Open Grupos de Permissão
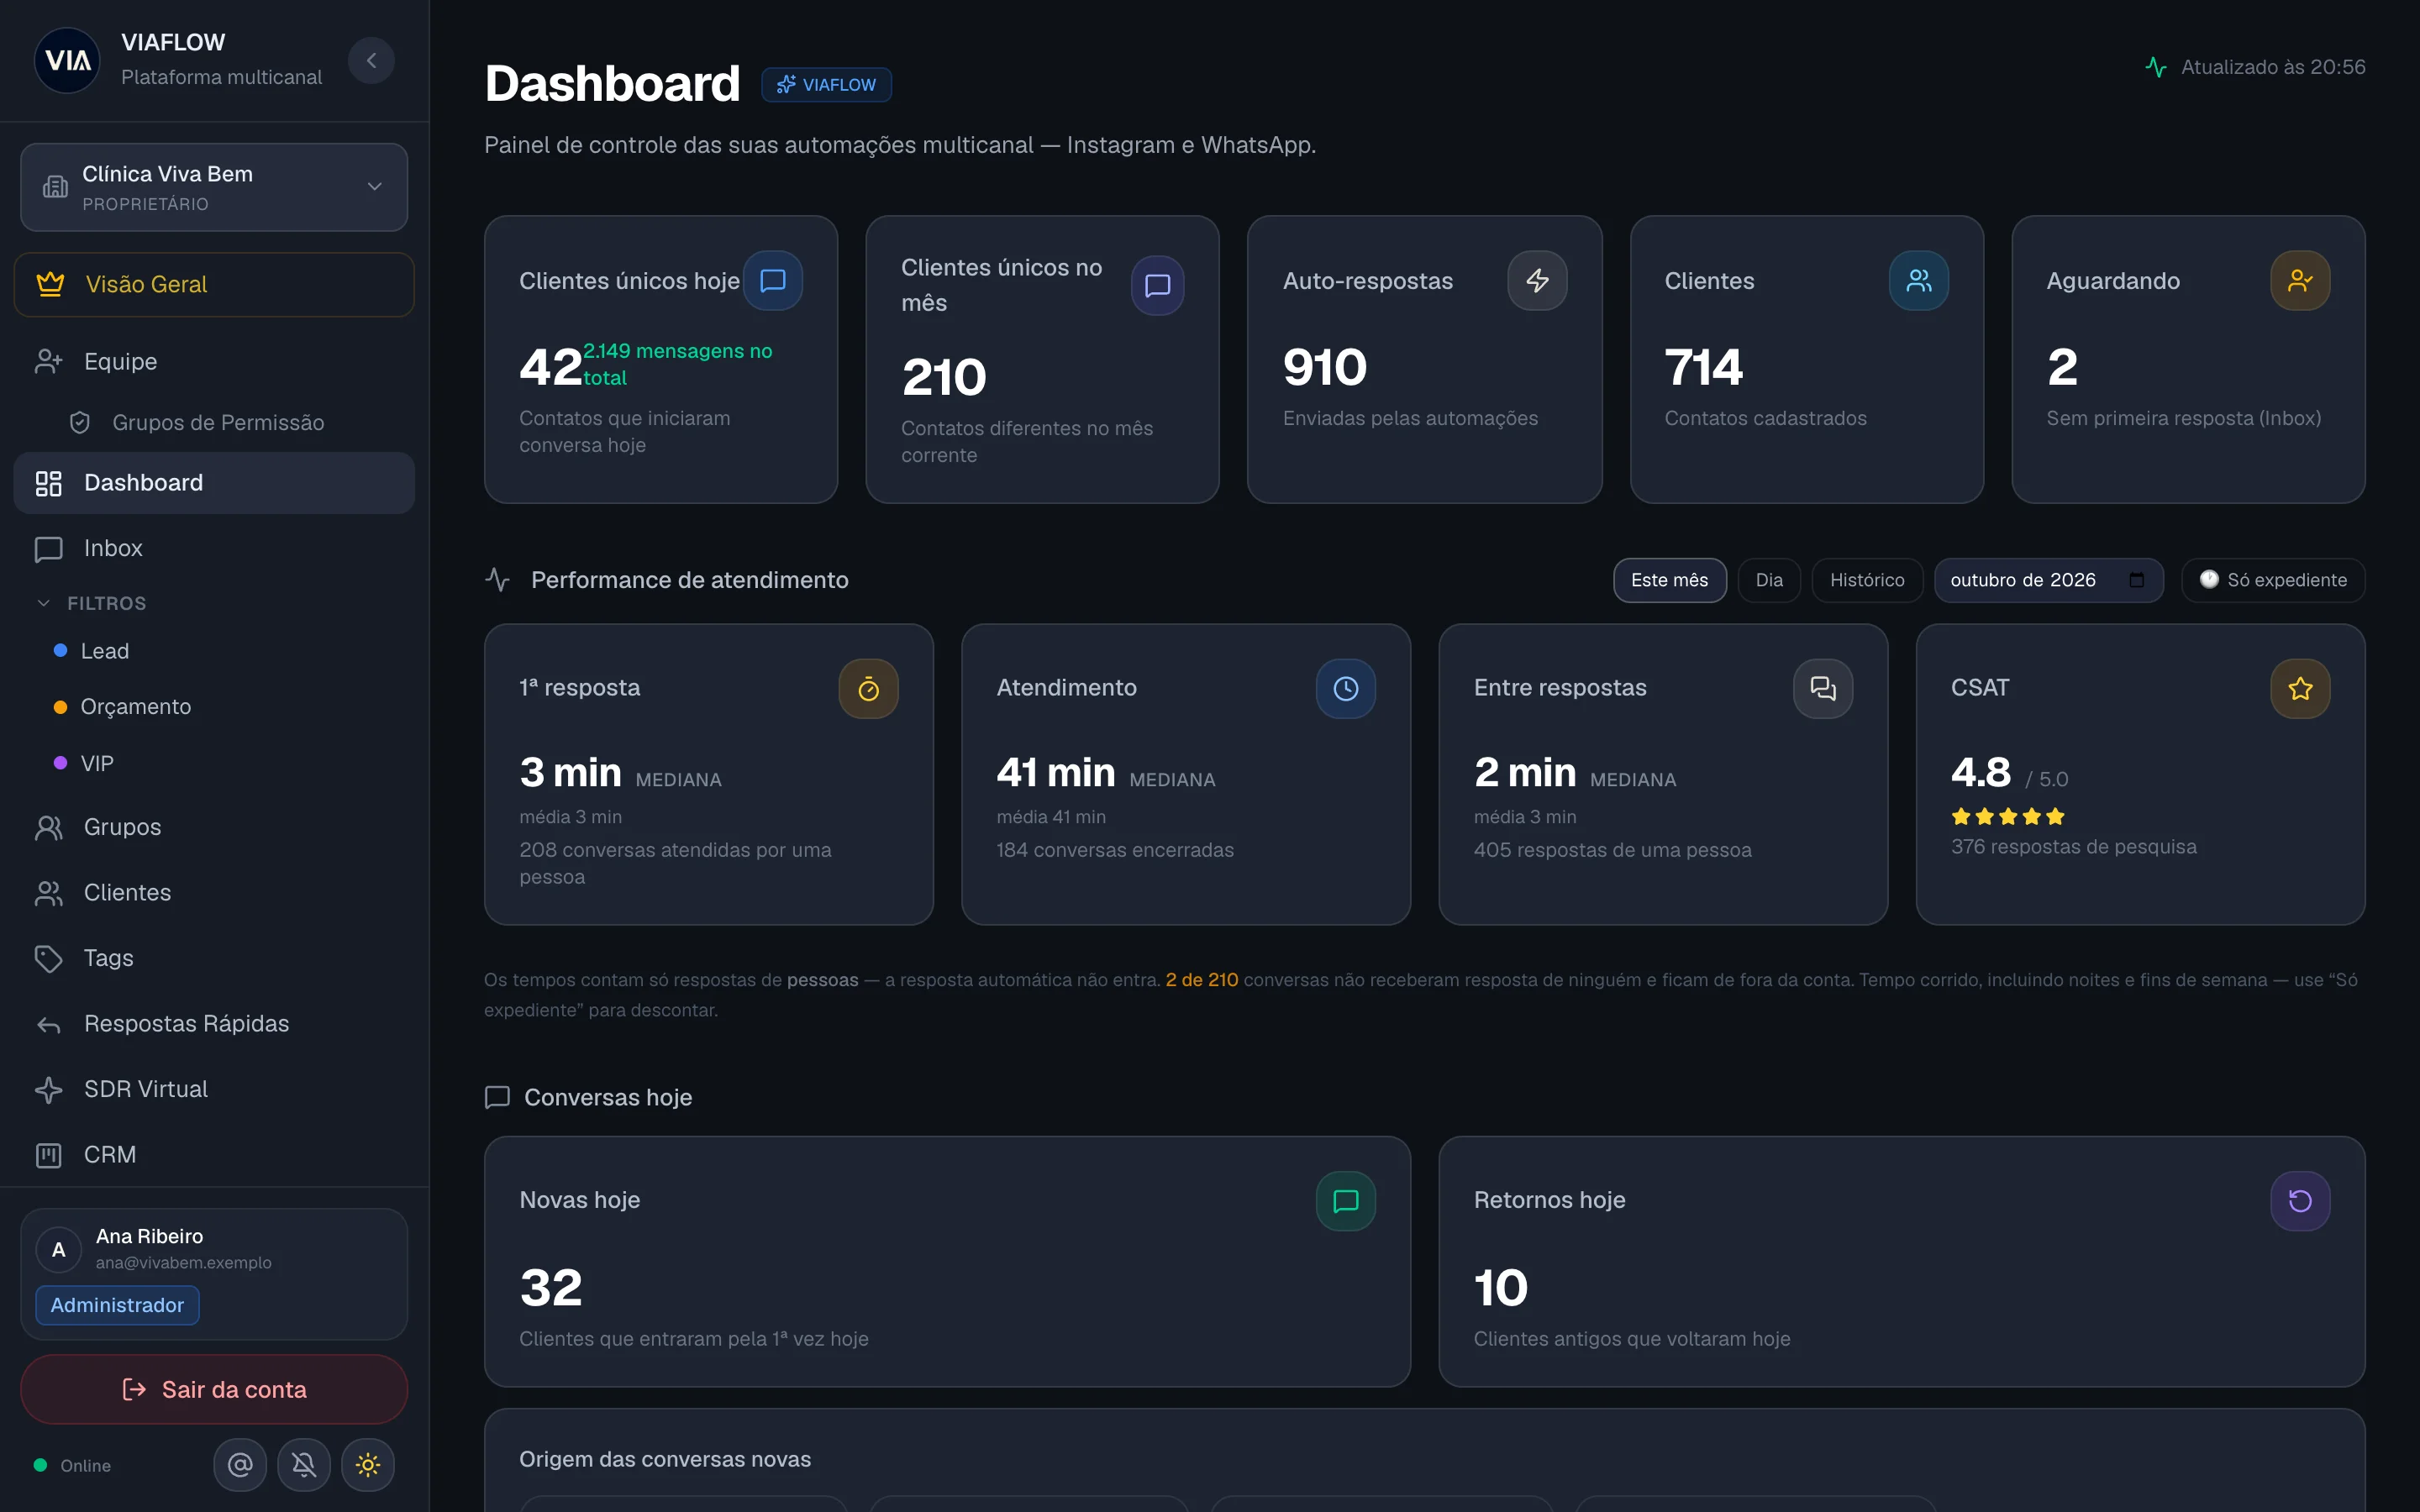2420x1512 pixels. [x=214, y=423]
